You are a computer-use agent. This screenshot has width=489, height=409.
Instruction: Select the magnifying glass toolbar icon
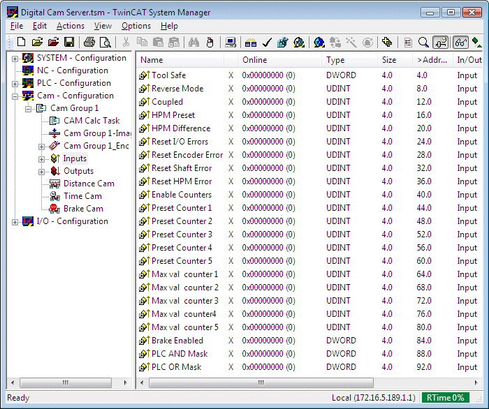tap(423, 43)
